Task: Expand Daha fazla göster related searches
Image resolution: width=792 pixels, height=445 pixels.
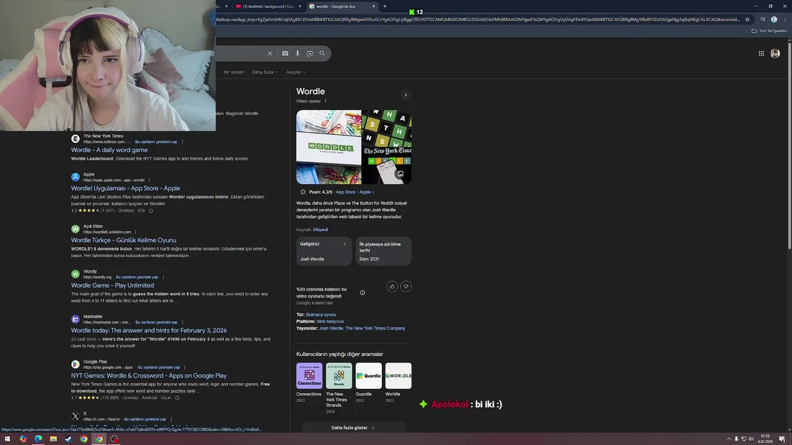Action: pyautogui.click(x=353, y=428)
